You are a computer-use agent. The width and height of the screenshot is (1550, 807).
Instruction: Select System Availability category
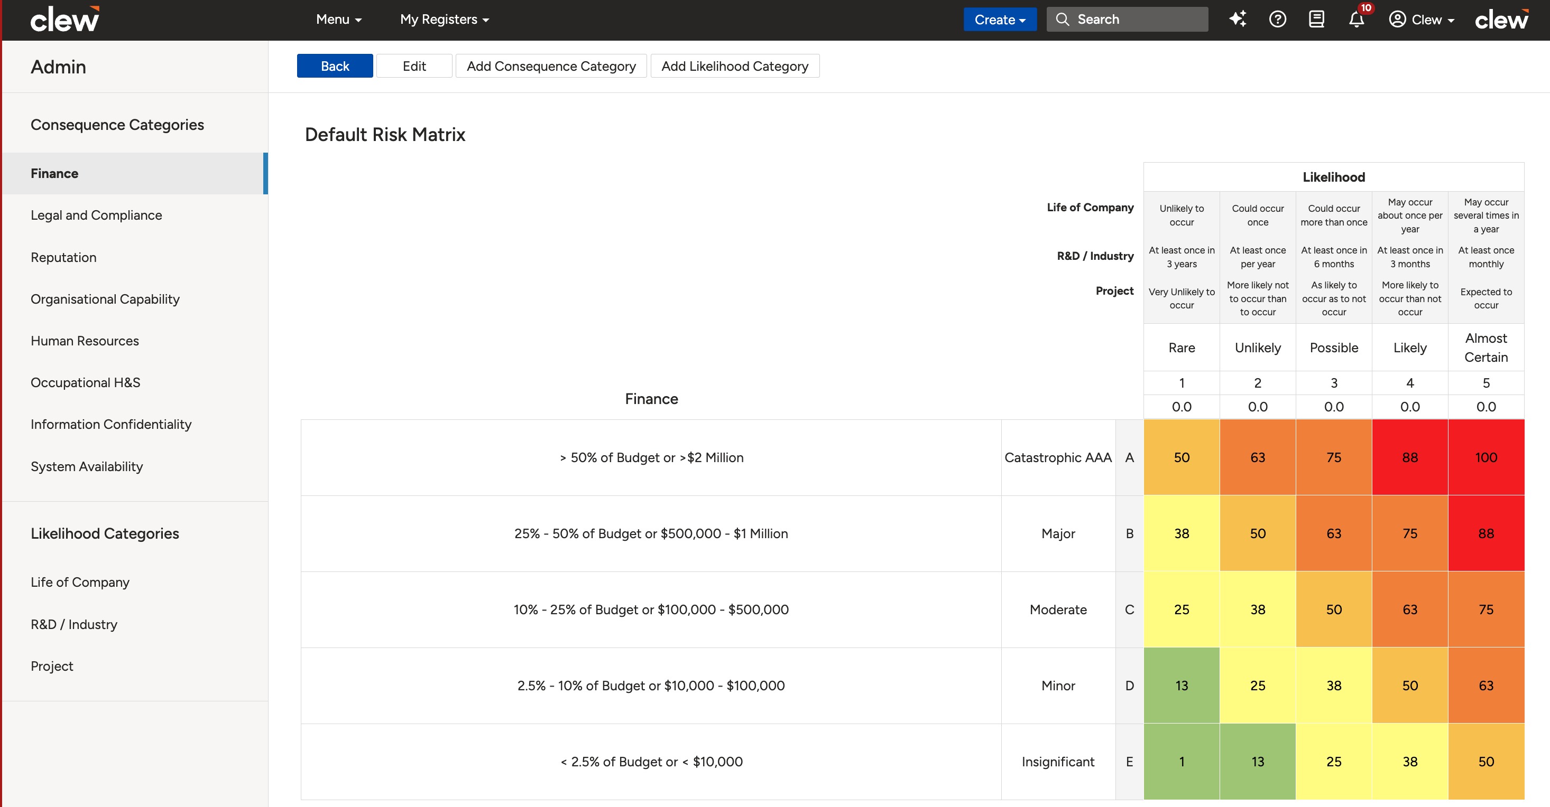tap(135, 467)
